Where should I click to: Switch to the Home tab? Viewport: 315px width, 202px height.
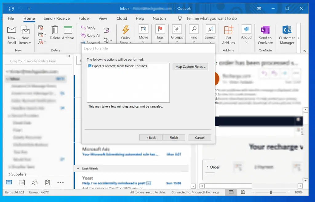(x=29, y=18)
